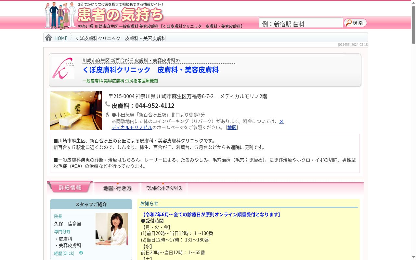This screenshot has height=260, width=416.
Task: Click the family illustration in the header
Action: coord(60,15)
